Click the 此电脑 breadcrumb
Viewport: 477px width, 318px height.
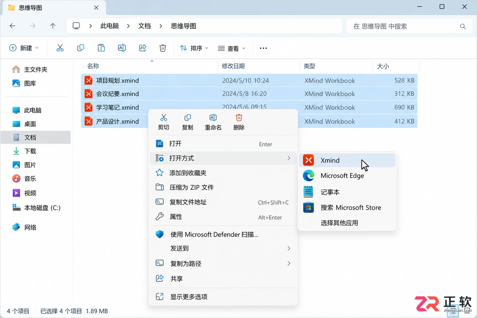coord(110,26)
